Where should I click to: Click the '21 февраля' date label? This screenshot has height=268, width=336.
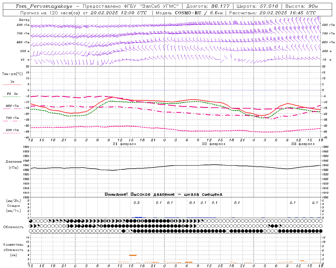click(x=124, y=144)
